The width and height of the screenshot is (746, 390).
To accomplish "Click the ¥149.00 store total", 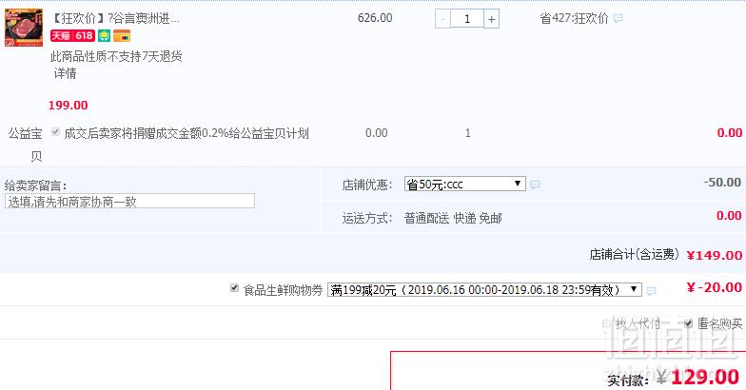I will 714,255.
